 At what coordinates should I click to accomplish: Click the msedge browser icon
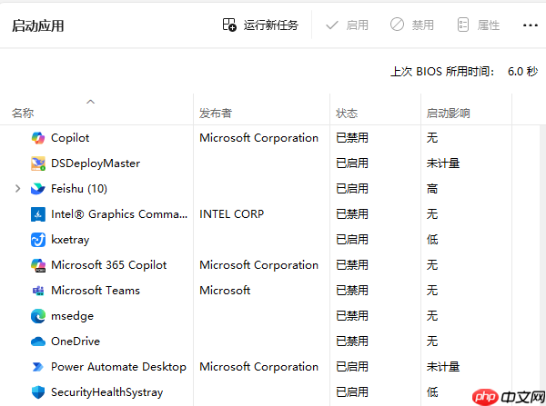click(x=38, y=316)
